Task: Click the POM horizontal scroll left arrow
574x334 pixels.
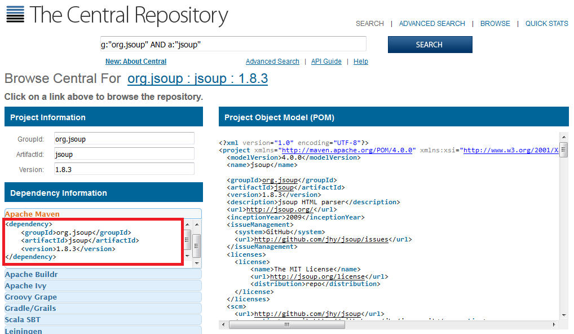Action: [224, 324]
